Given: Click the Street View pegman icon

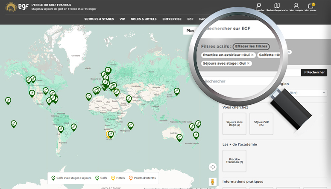Looking at the screenshot, I should [x=212, y=182].
